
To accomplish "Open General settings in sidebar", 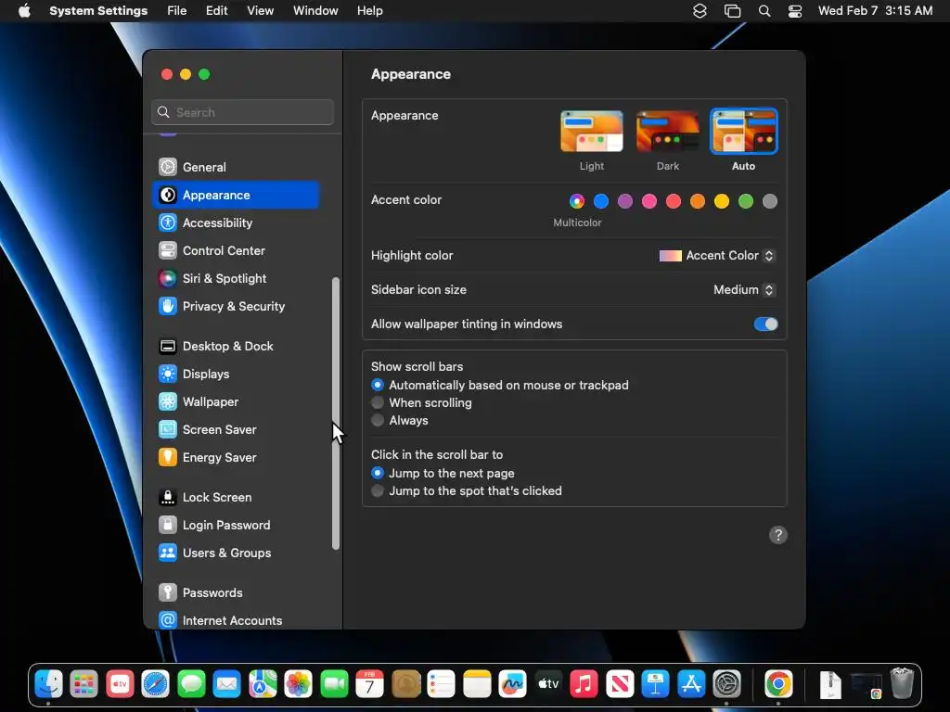I will (x=236, y=167).
